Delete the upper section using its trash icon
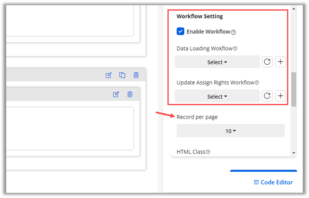Image resolution: width=309 pixels, height=198 pixels. (136, 75)
